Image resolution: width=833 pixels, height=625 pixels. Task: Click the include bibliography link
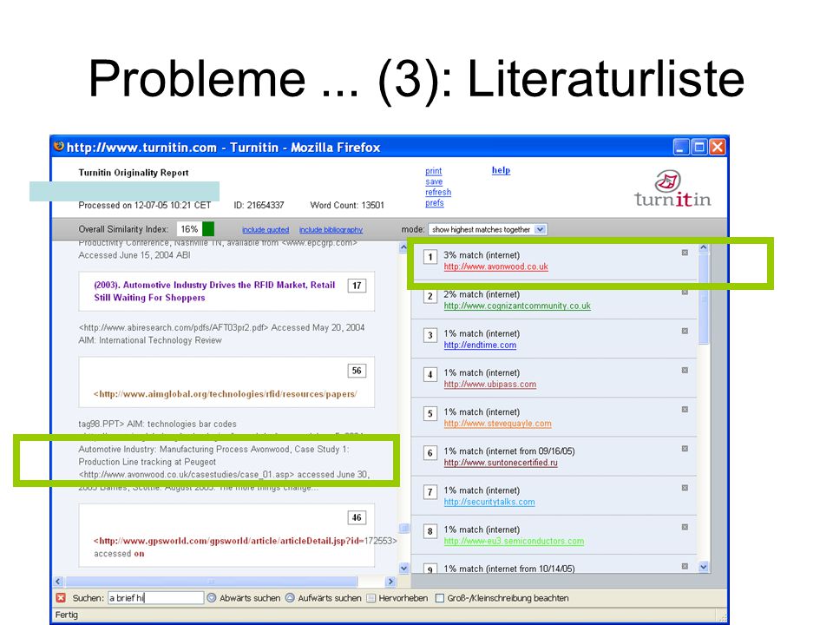(x=331, y=229)
